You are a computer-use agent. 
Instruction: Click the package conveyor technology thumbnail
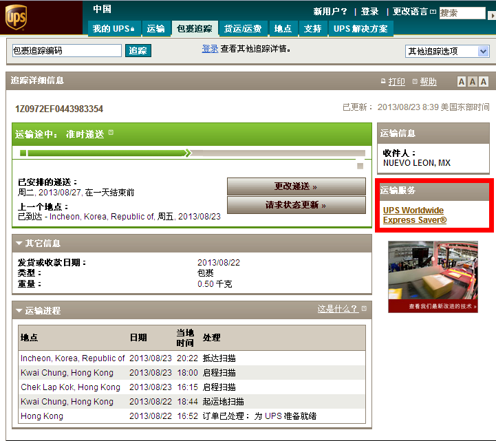point(433,270)
